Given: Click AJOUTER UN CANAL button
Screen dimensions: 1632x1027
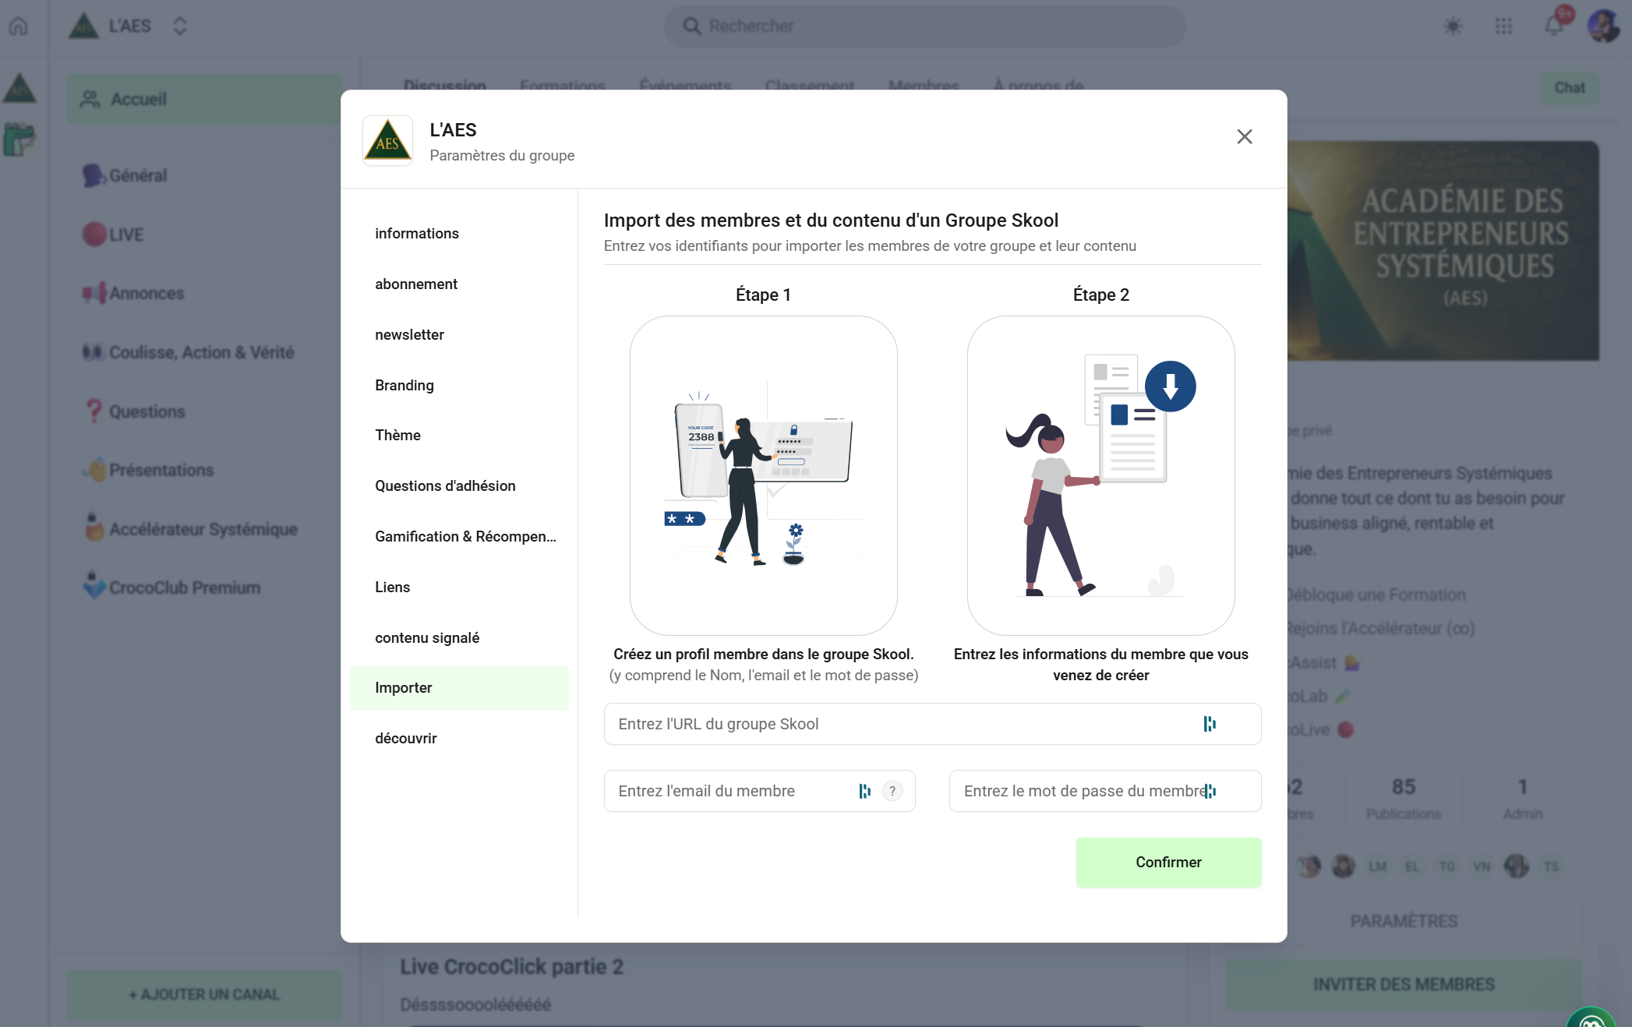Looking at the screenshot, I should click(204, 995).
